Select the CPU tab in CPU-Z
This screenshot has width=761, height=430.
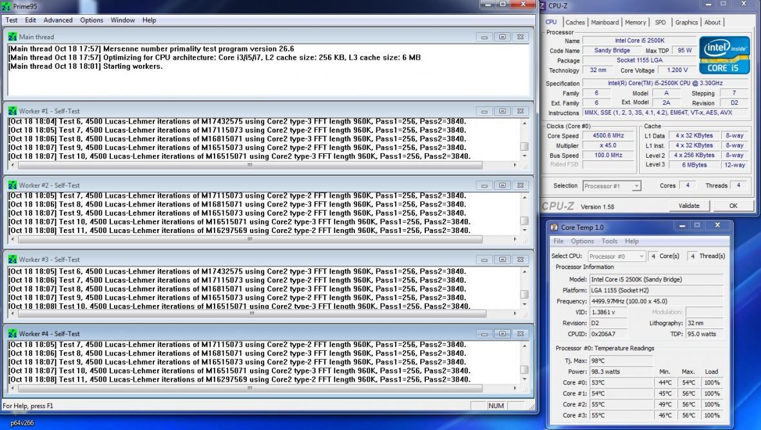[551, 23]
